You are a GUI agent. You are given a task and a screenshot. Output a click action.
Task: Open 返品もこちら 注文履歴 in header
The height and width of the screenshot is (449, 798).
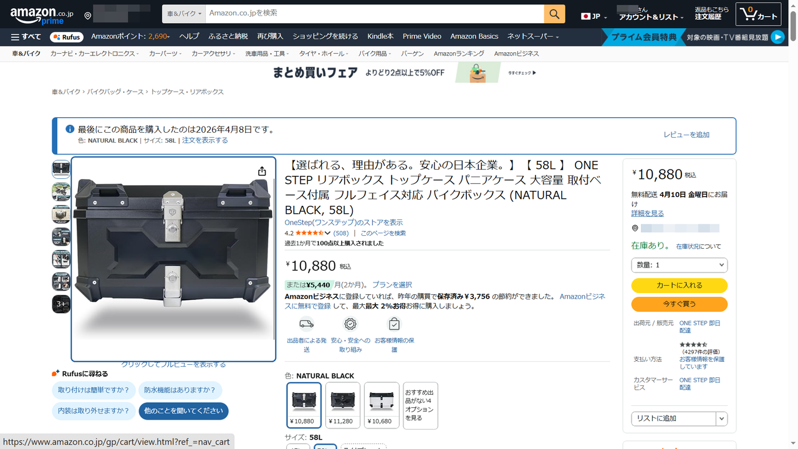click(x=712, y=14)
